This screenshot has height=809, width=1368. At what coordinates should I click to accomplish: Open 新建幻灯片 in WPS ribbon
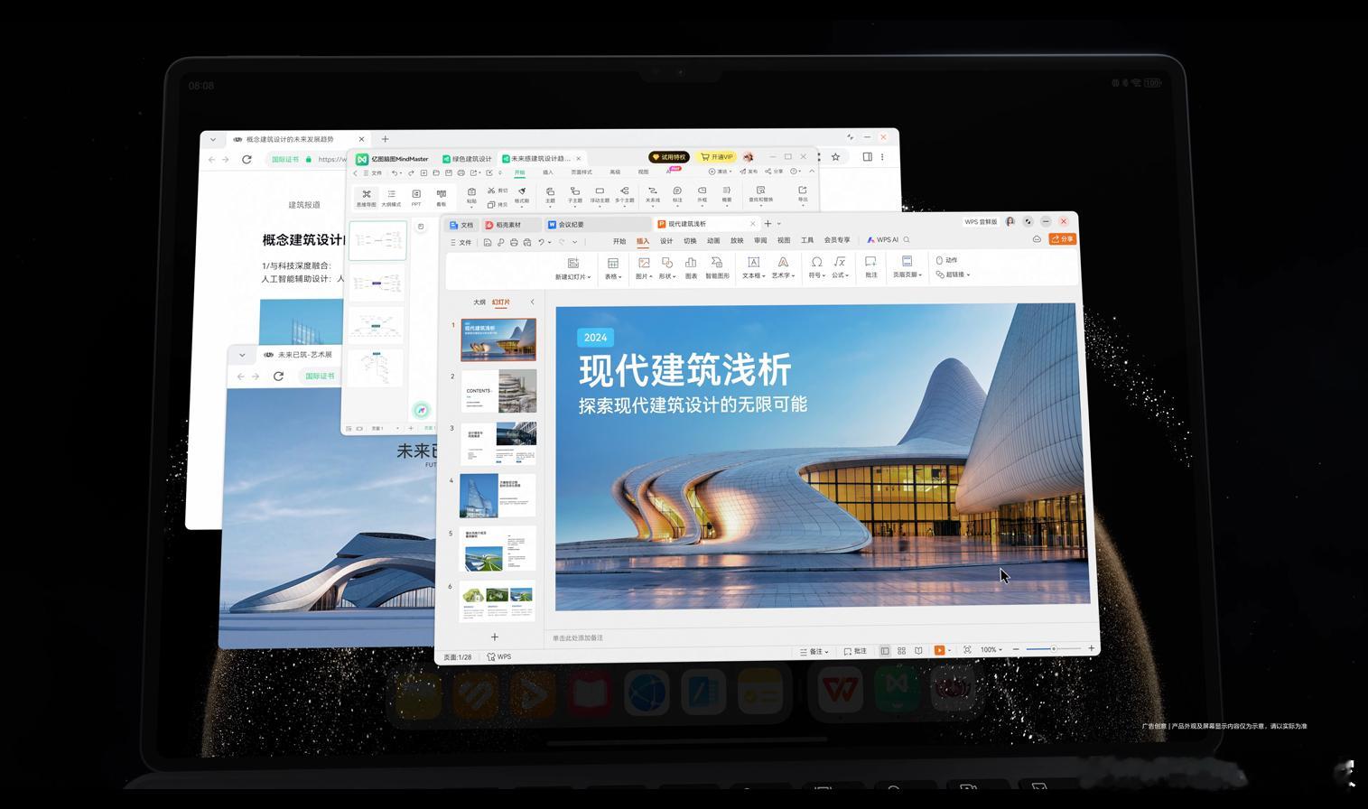(572, 268)
